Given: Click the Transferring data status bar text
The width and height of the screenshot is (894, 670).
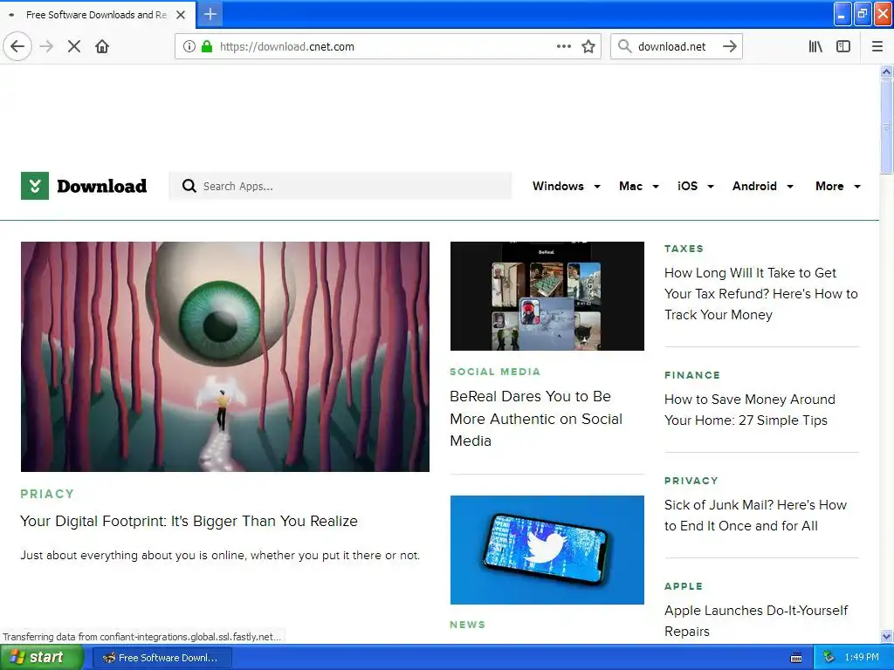Looking at the screenshot, I should click(141, 636).
